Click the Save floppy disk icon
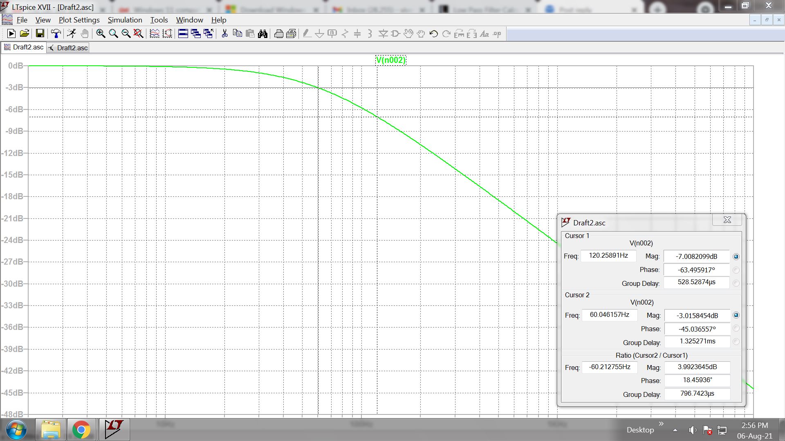785x441 pixels. [x=40, y=34]
